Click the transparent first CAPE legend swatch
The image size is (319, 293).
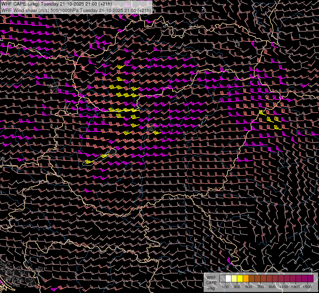(x=222, y=278)
